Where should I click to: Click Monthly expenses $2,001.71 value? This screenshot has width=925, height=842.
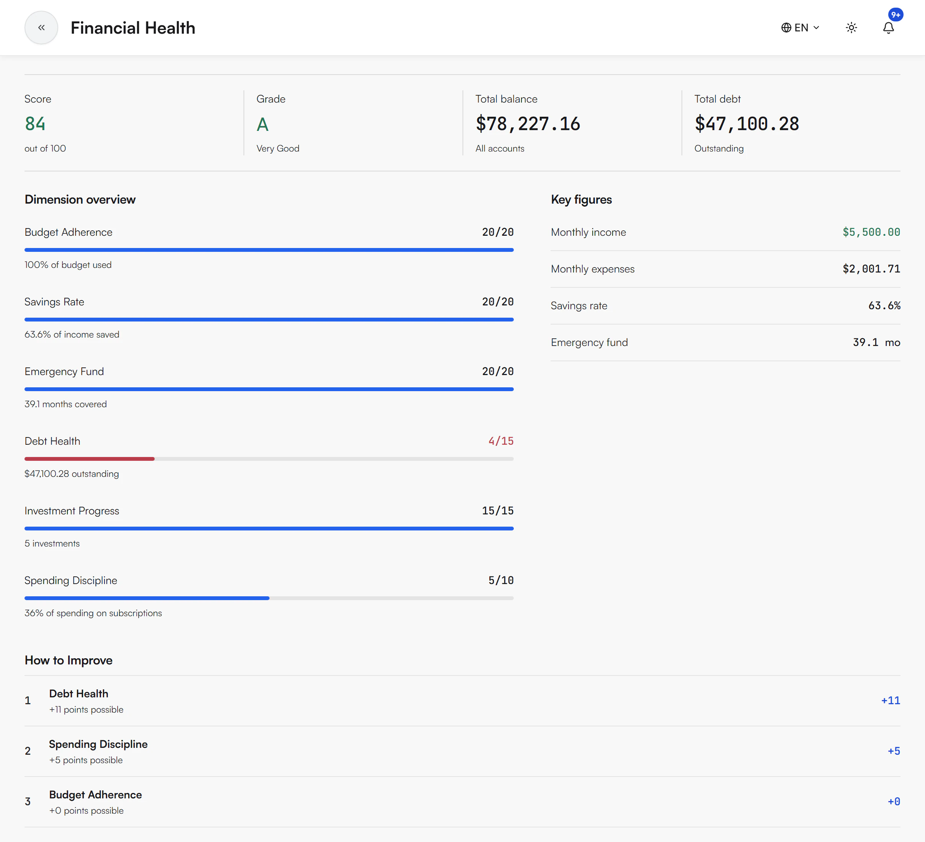(871, 269)
